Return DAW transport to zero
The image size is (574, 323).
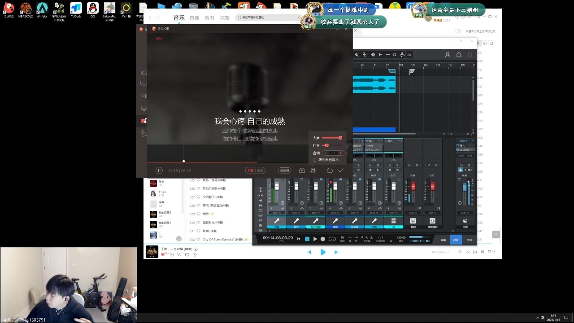pyautogui.click(x=299, y=239)
